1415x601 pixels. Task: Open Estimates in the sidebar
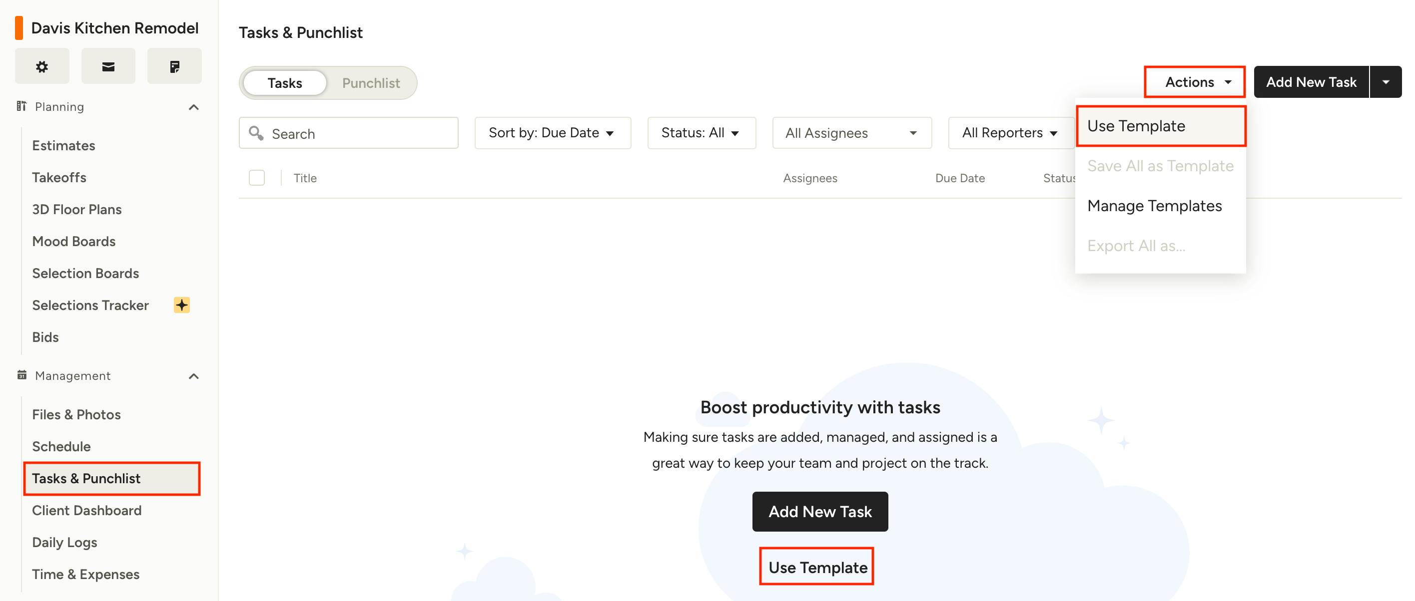pyautogui.click(x=64, y=145)
